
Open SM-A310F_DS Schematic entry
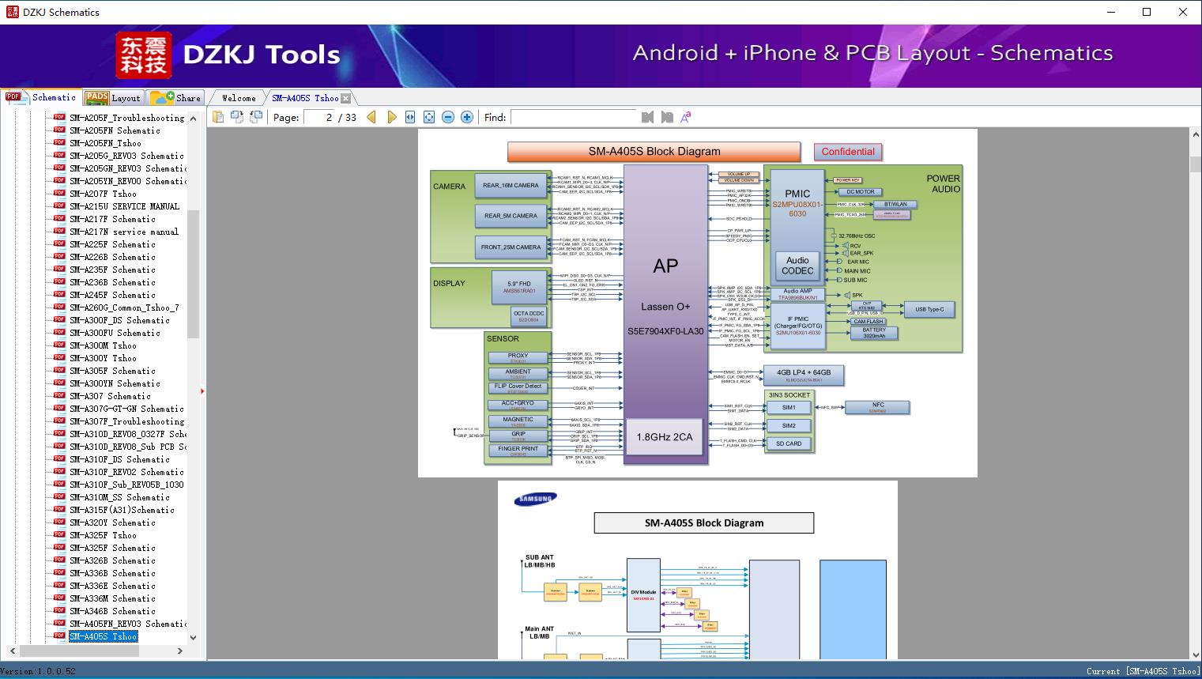(119, 459)
